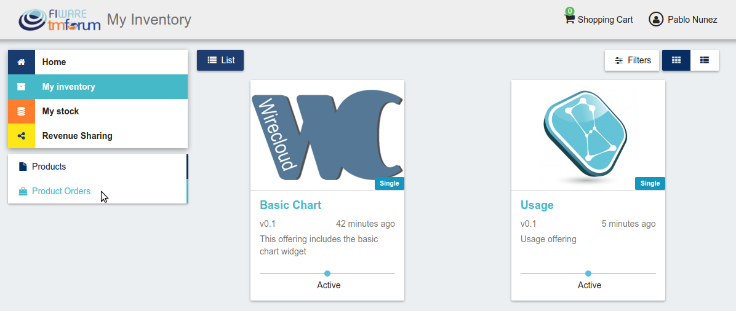
Task: Click the yellow Revenue Sharing share icon
Action: click(x=21, y=136)
